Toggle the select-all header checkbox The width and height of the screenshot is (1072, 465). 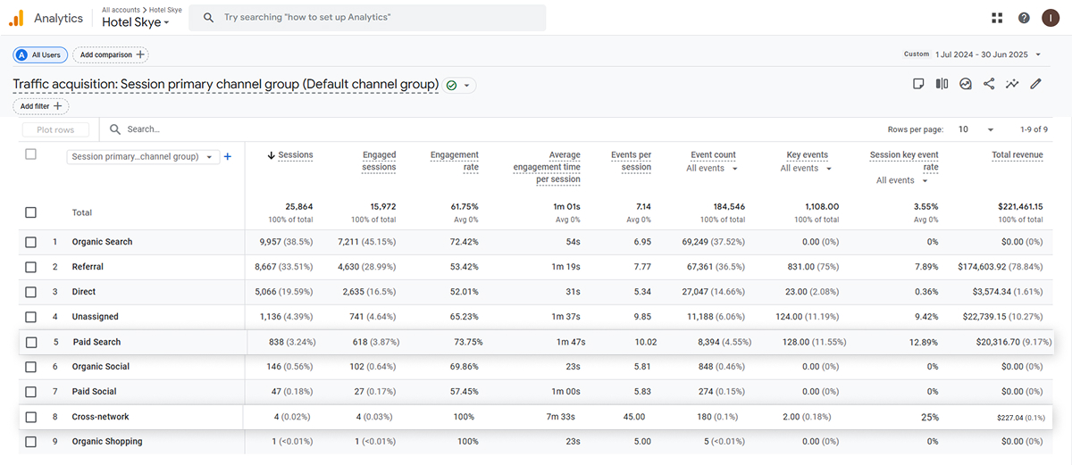31,154
